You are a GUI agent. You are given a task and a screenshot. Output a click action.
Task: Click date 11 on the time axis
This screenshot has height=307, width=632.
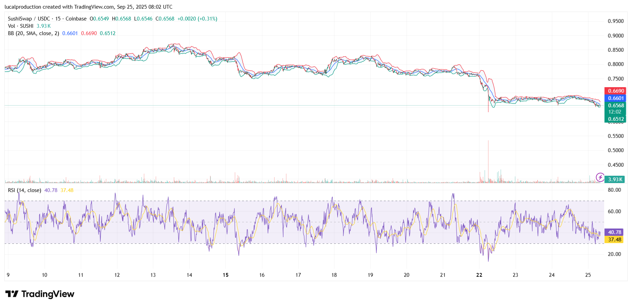click(x=81, y=275)
